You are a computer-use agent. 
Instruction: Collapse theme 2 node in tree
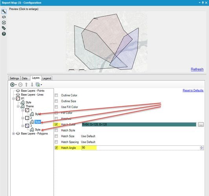[x=23, y=118]
